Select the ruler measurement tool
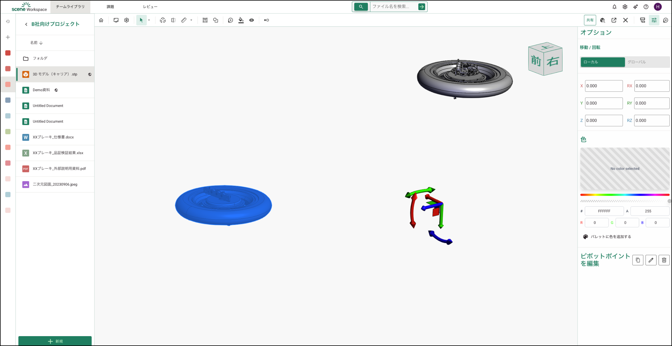 tap(184, 20)
